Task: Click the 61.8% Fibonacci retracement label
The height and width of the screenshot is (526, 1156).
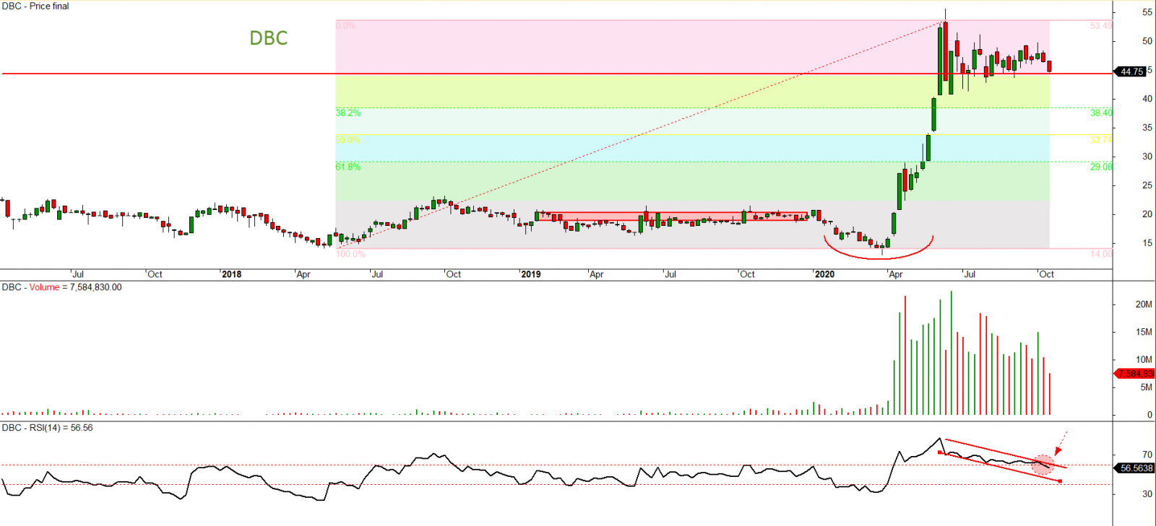Action: 348,167
